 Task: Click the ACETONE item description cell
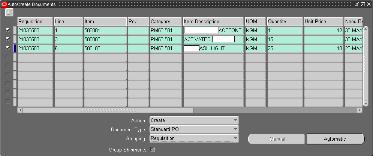coord(213,30)
